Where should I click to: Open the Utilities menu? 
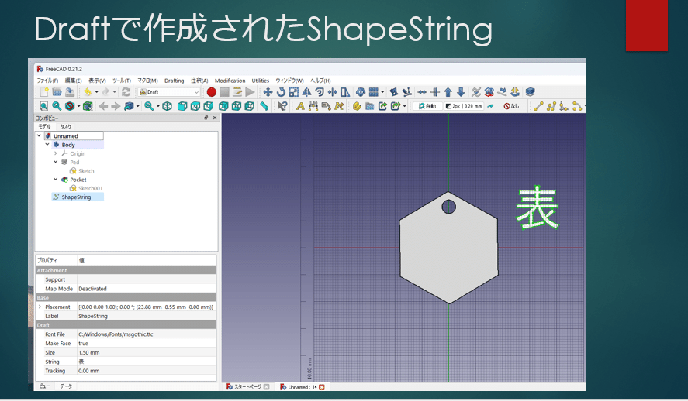(260, 81)
